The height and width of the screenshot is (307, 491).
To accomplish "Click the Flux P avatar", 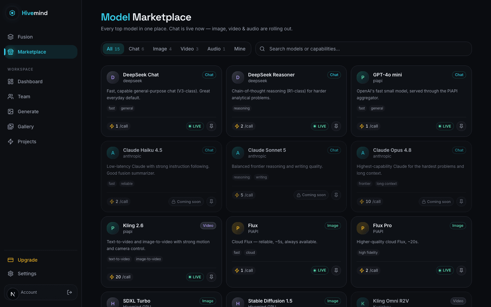I will point(238,228).
